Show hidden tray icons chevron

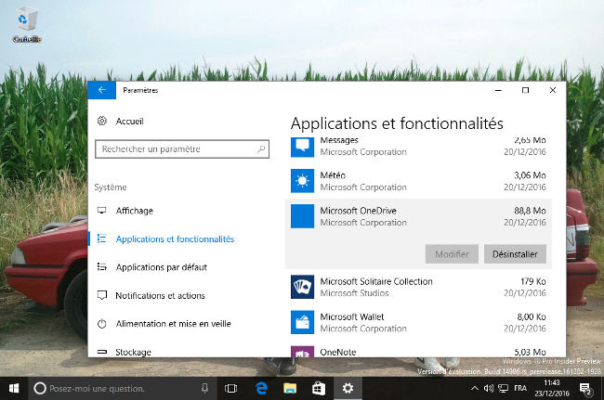475,389
